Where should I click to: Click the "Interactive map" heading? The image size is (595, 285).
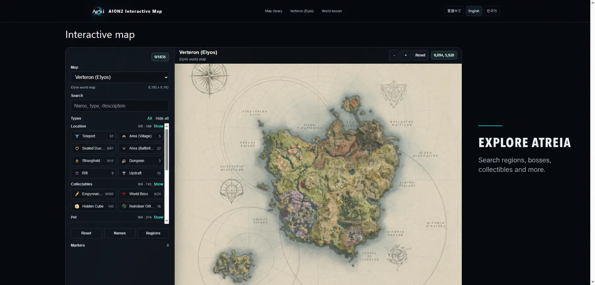coord(100,34)
